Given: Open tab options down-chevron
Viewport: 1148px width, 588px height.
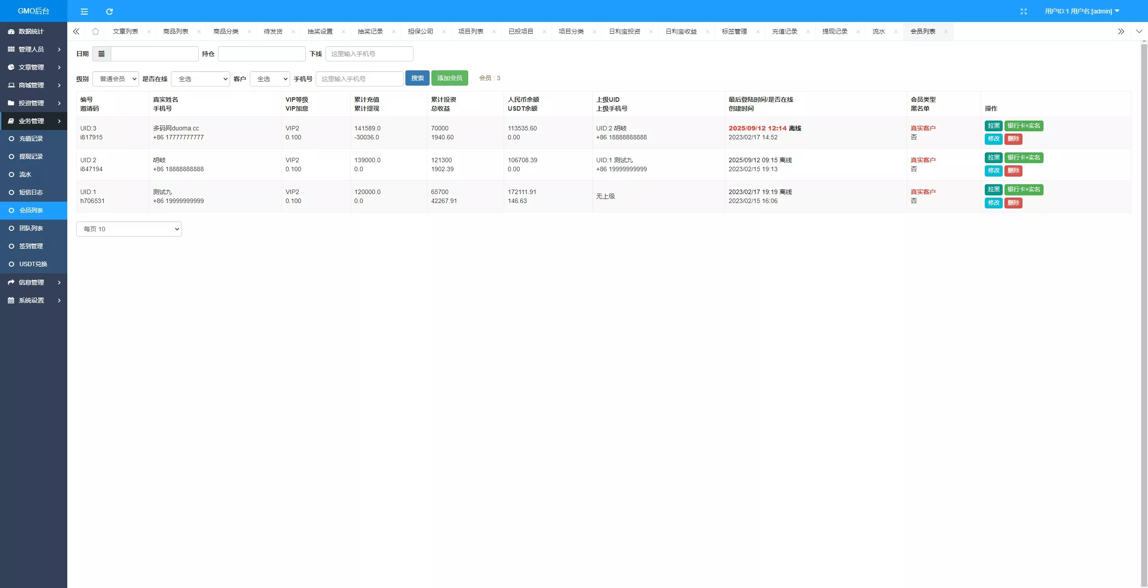Looking at the screenshot, I should (x=1139, y=31).
